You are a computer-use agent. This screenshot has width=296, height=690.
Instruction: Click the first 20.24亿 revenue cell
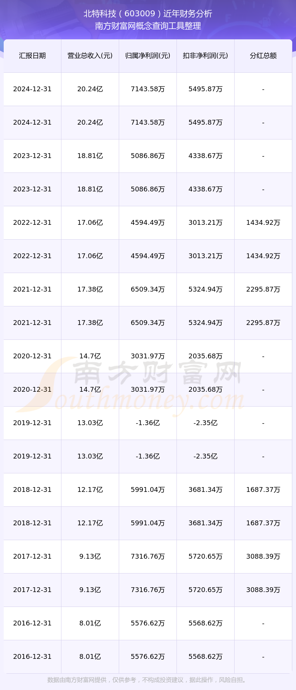[90, 89]
